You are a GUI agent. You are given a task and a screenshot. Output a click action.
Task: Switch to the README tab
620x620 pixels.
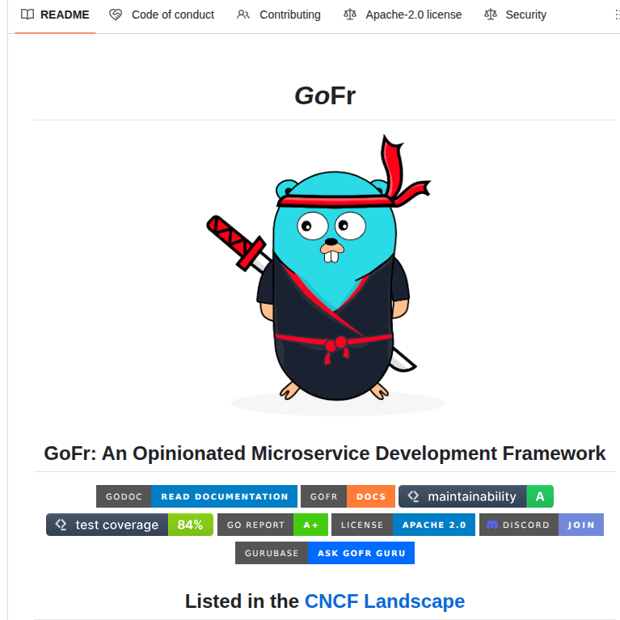tap(55, 15)
